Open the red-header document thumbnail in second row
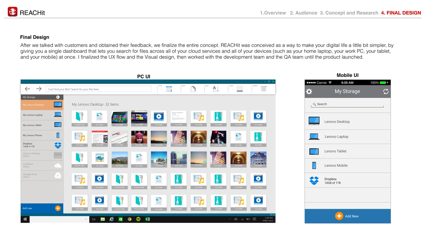 pos(99,139)
